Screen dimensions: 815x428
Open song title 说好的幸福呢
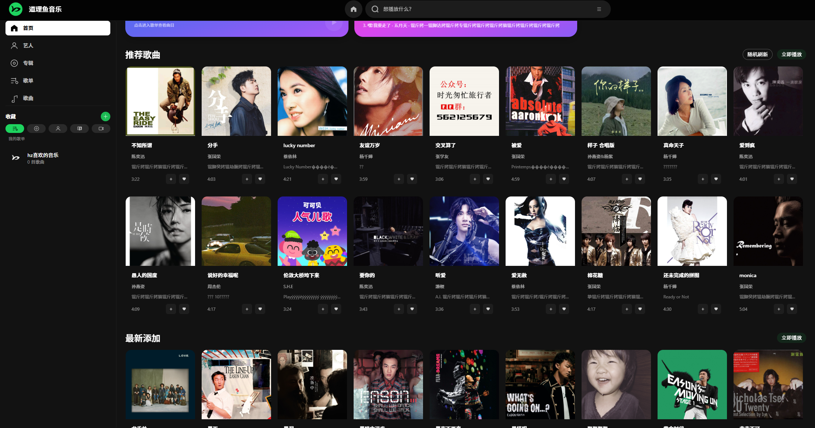click(223, 275)
